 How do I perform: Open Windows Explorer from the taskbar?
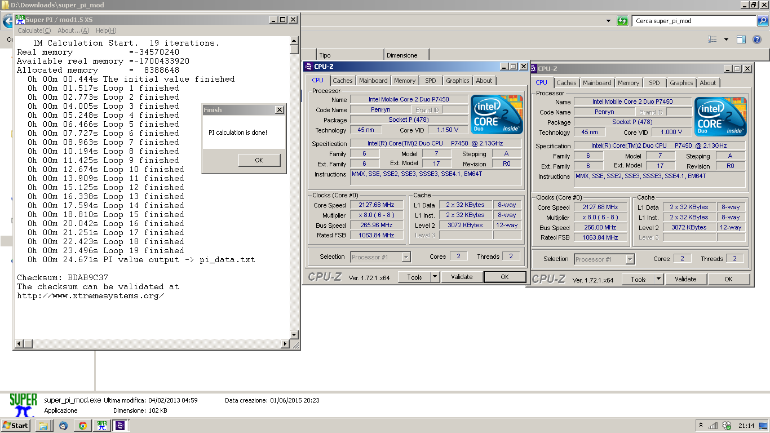43,425
